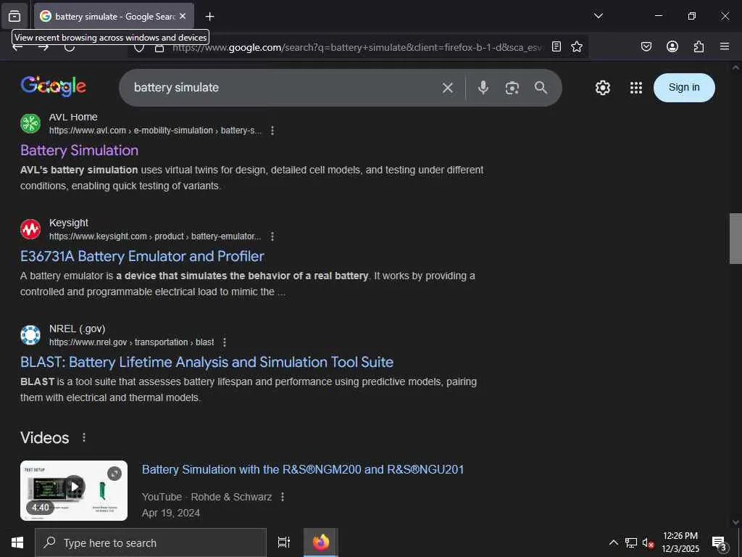This screenshot has width=742, height=557.
Task: Open Task View on the taskbar
Action: click(x=283, y=542)
